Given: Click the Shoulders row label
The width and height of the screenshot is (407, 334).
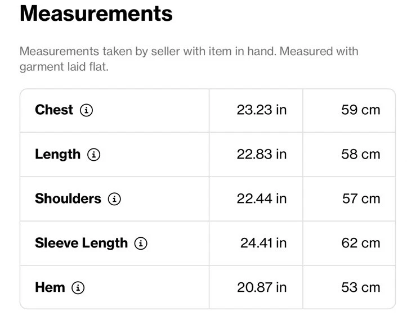Looking at the screenshot, I should coord(68,199).
